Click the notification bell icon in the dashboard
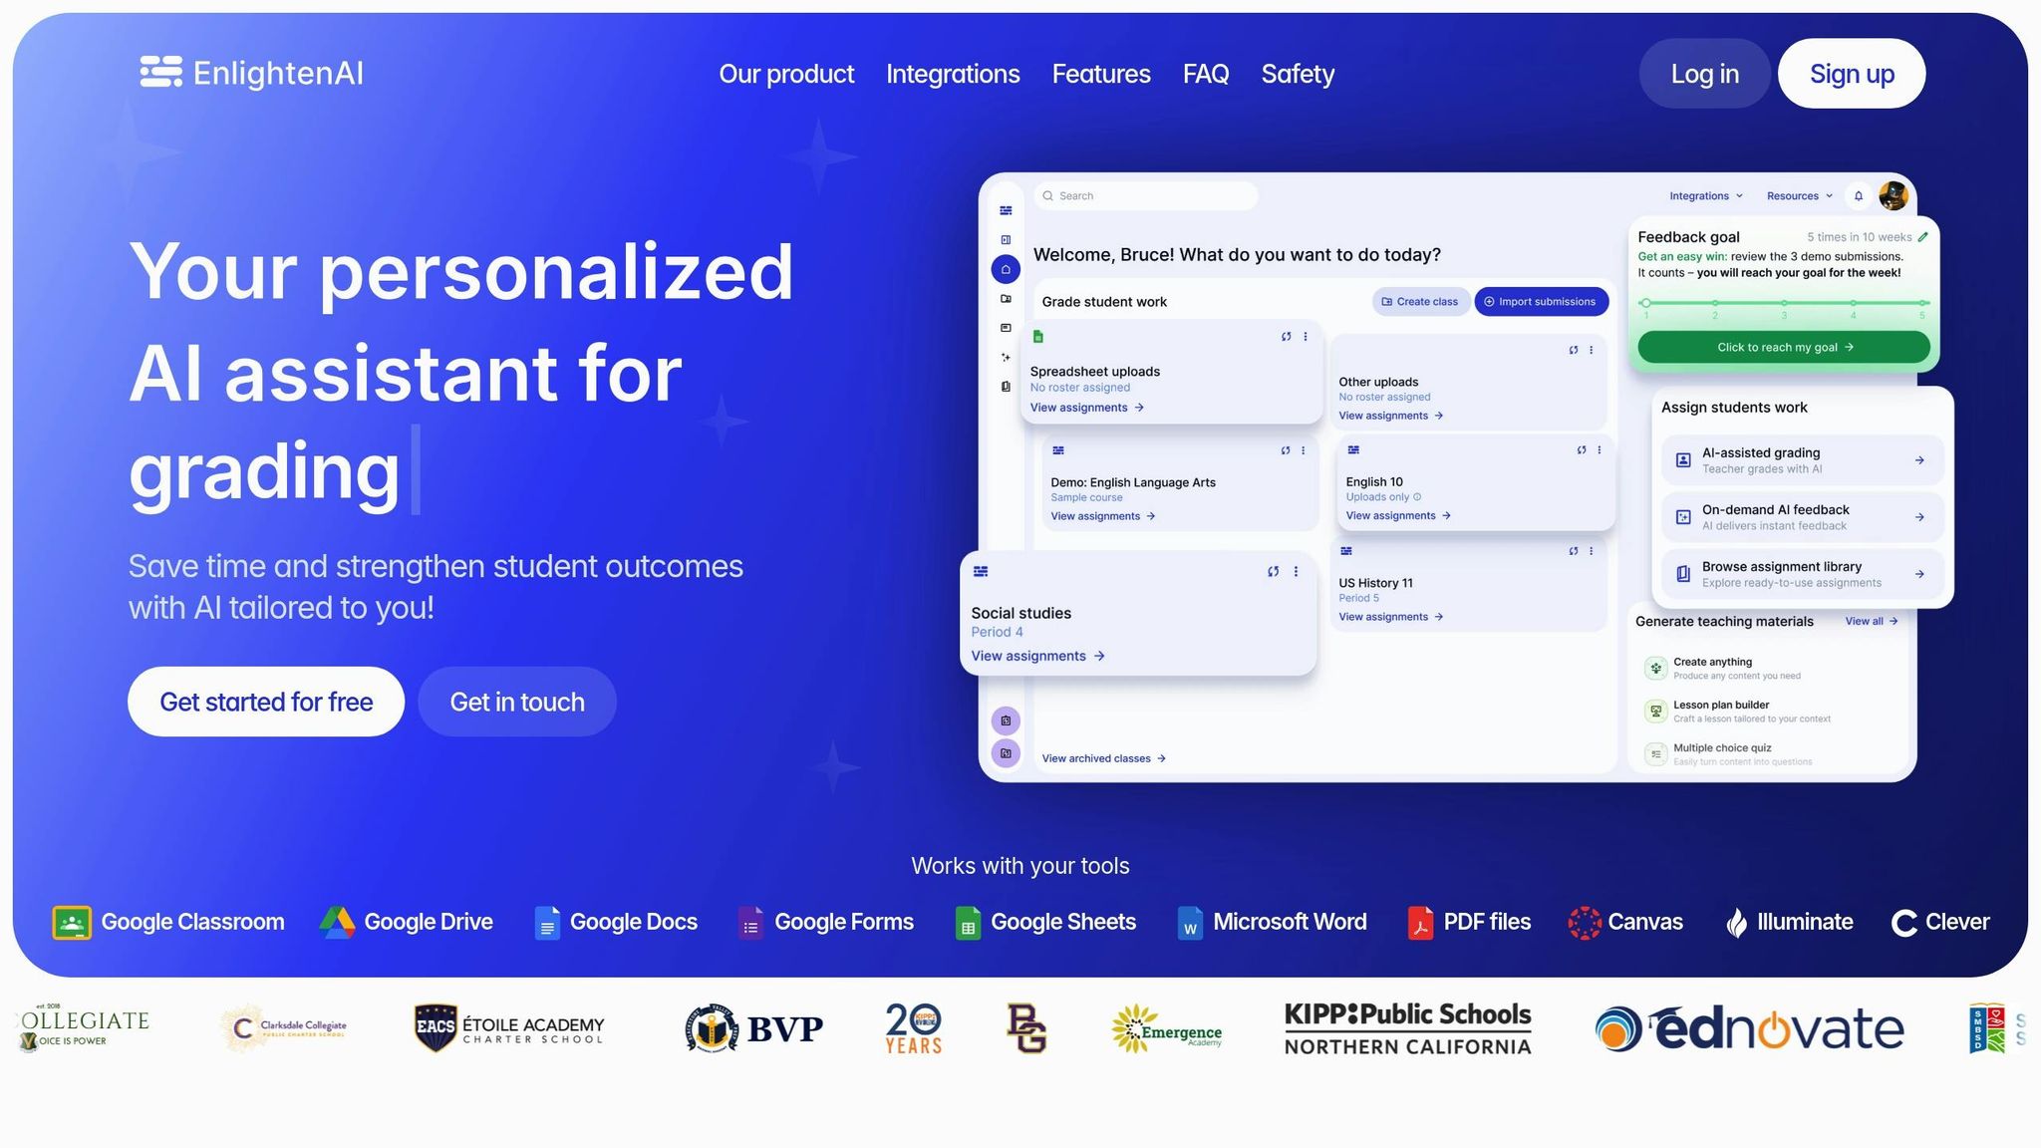Image resolution: width=2041 pixels, height=1148 pixels. 1859,196
